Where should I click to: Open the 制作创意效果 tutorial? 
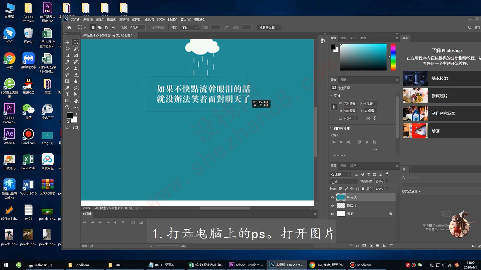point(442,113)
